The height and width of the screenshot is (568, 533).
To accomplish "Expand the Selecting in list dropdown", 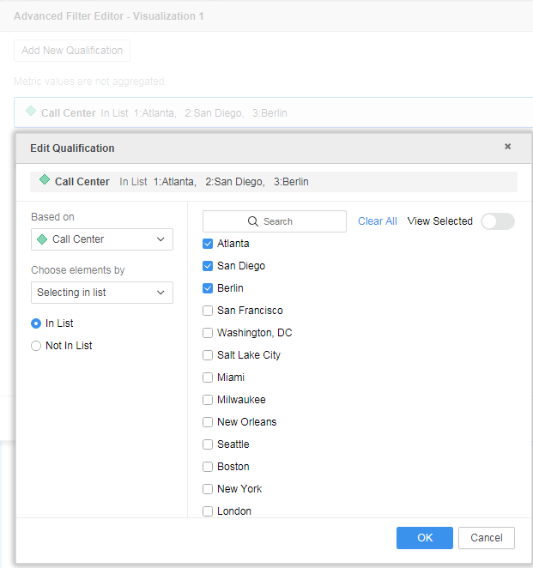I will pos(101,293).
